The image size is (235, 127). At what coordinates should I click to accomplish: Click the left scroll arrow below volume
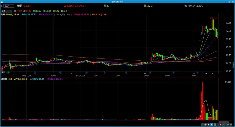pos(2,122)
